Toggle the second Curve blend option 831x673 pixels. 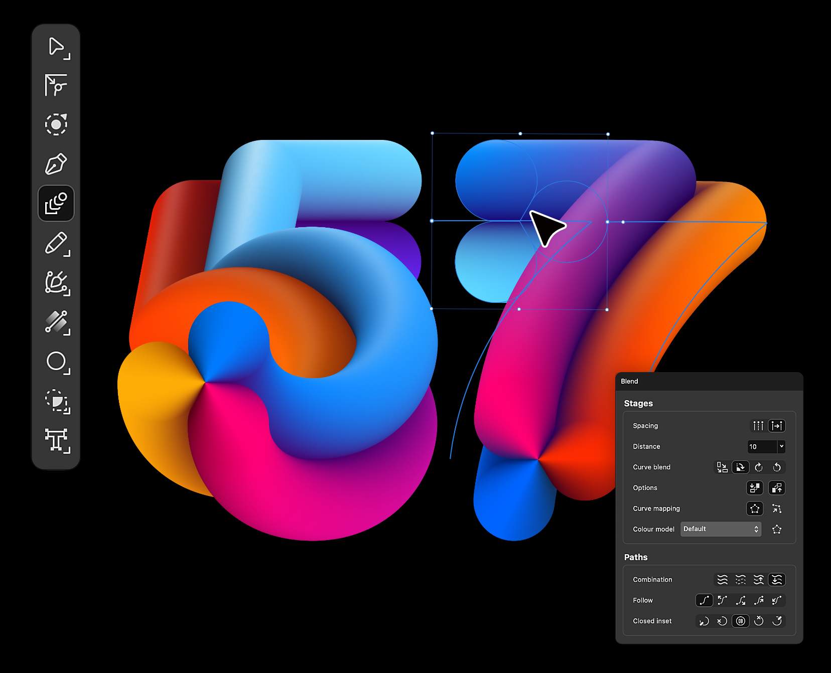click(740, 467)
